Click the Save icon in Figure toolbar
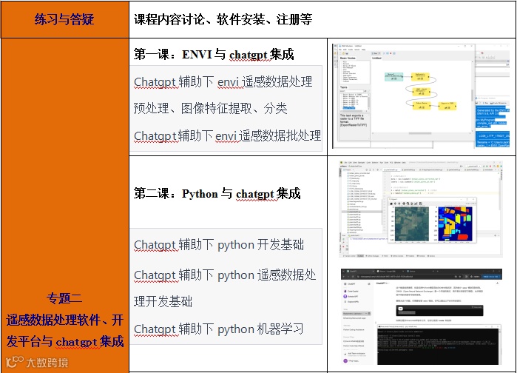 tap(420, 204)
